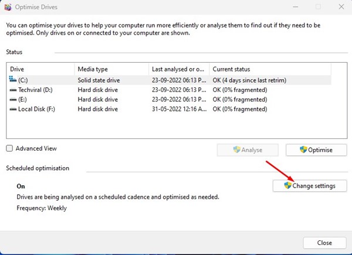Click the Optimise Drives app icon in title bar
Screen dimensions: 352x255
coord(8,7)
